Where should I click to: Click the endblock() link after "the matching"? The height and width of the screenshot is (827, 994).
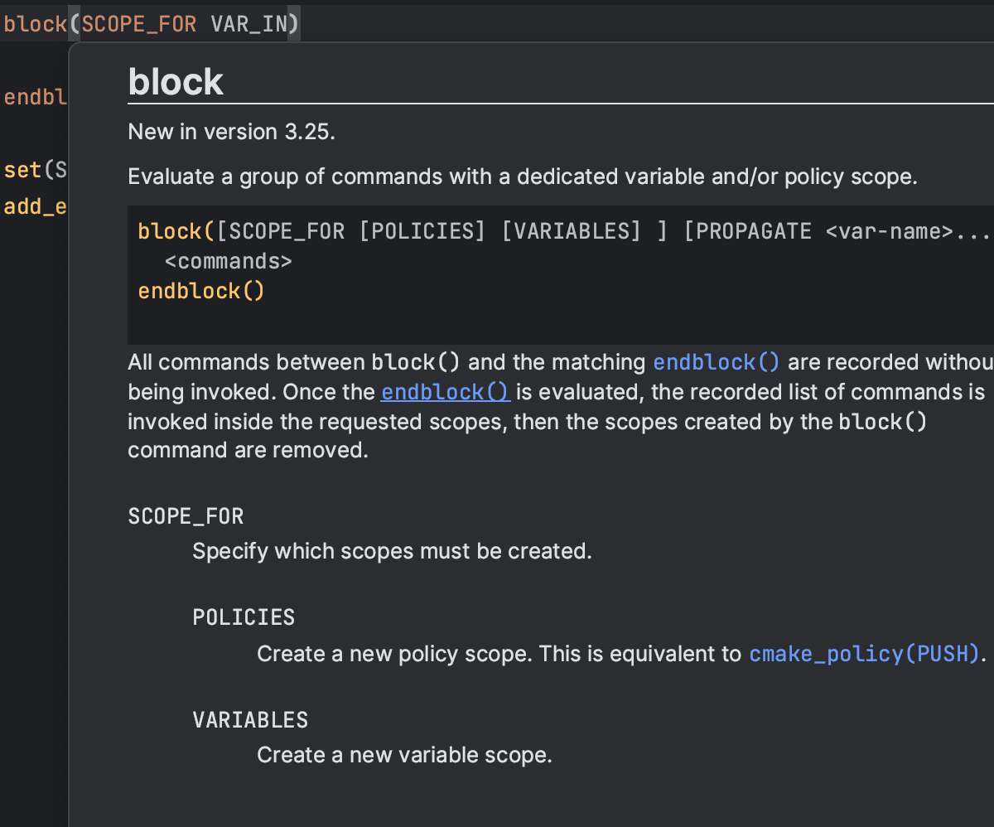point(716,363)
